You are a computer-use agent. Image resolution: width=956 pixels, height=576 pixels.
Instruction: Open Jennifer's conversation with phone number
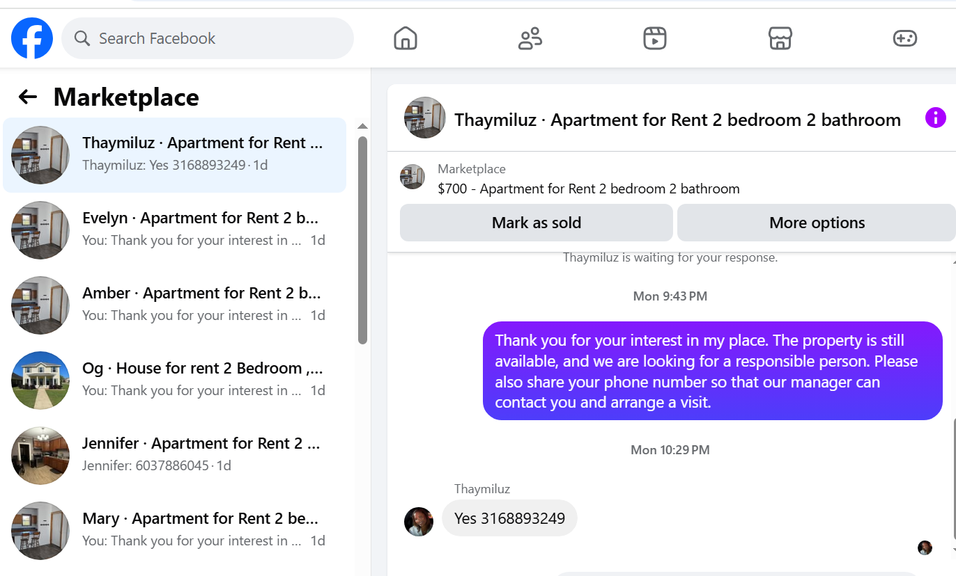click(x=175, y=455)
